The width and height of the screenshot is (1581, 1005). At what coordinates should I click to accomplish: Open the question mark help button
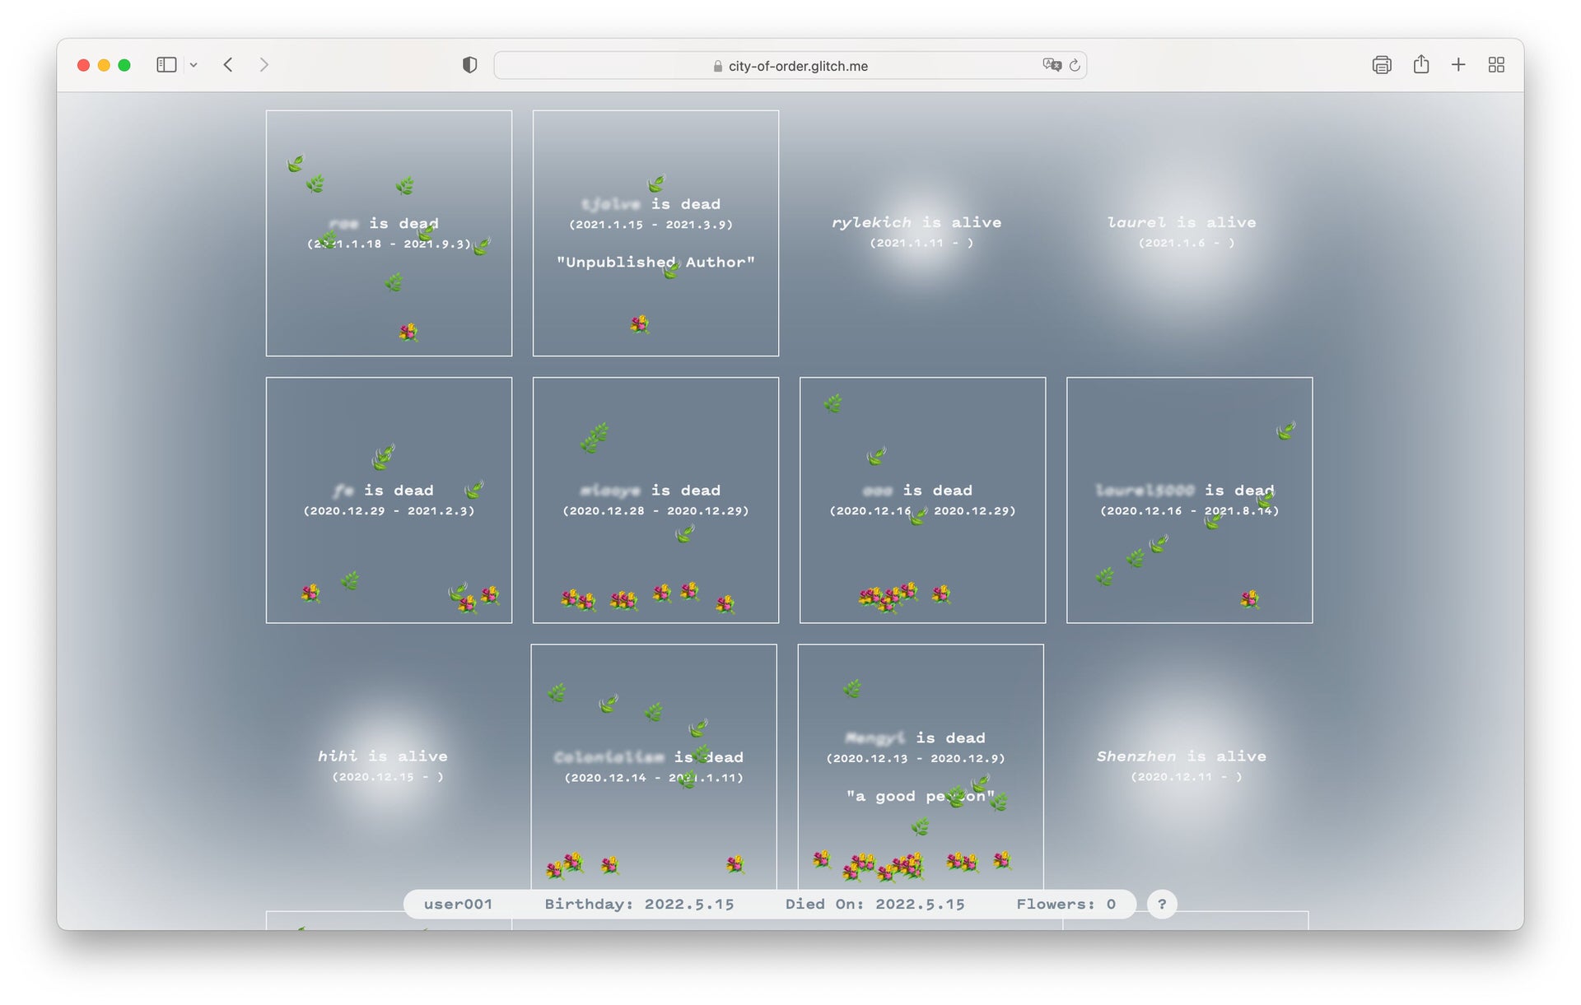click(1162, 904)
